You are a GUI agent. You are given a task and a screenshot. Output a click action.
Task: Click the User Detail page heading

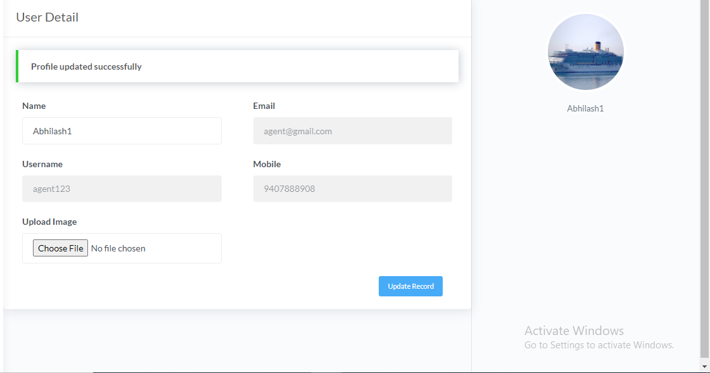click(x=47, y=17)
